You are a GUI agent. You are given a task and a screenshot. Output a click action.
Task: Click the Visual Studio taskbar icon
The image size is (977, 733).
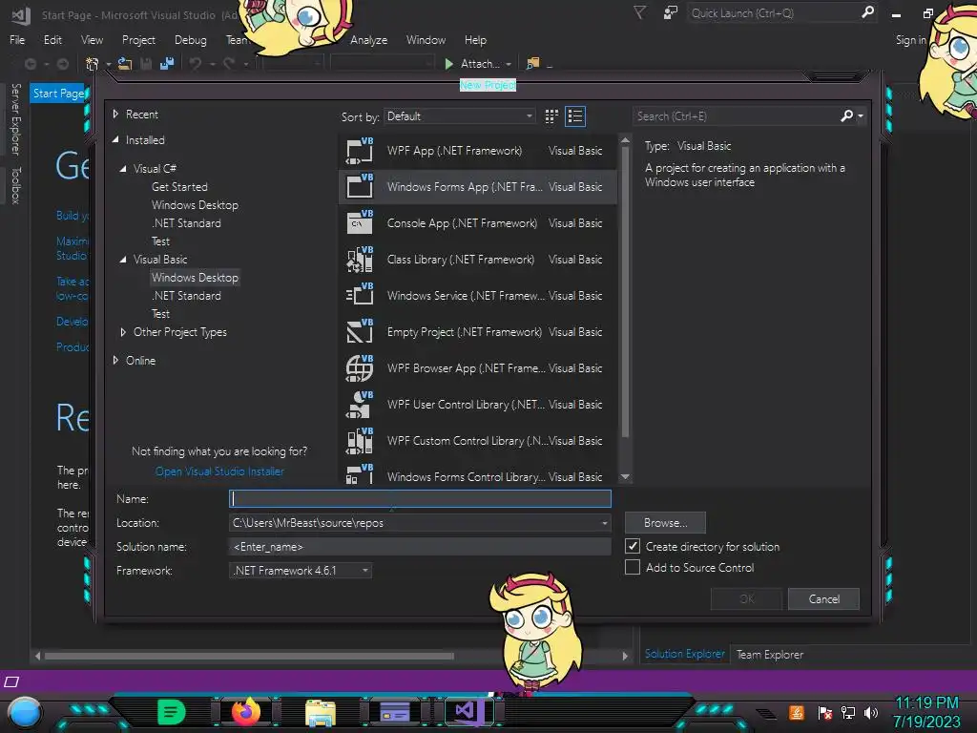click(x=469, y=711)
